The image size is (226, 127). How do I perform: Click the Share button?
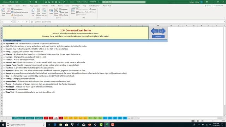pyautogui.click(x=208, y=6)
